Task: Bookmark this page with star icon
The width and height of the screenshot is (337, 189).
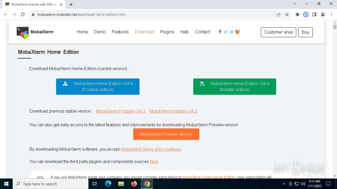Action: (287, 14)
